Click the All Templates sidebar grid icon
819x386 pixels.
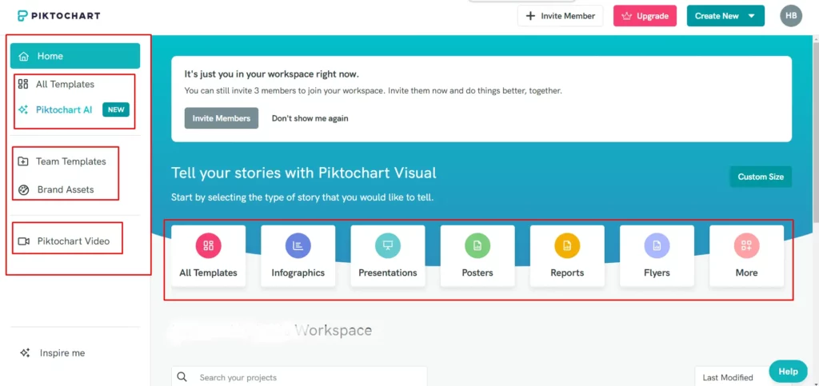point(23,84)
